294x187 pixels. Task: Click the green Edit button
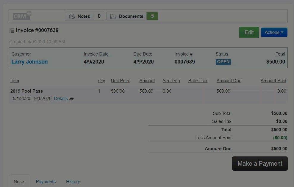point(249,32)
